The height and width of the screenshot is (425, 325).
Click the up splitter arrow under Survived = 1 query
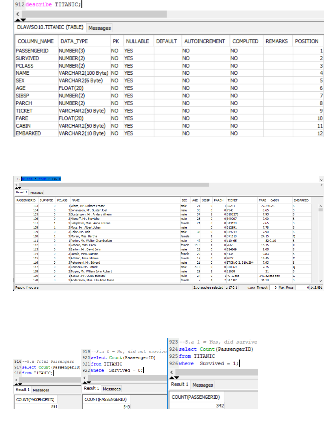coord(171,378)
